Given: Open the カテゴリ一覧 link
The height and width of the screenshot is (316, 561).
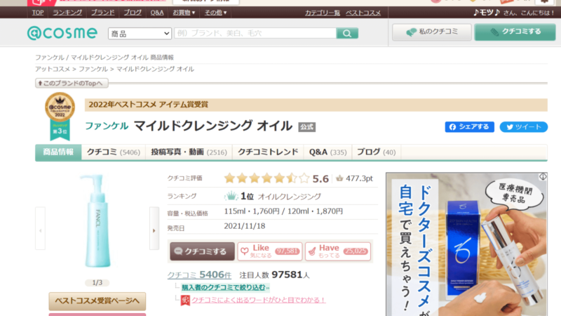Looking at the screenshot, I should [x=322, y=13].
